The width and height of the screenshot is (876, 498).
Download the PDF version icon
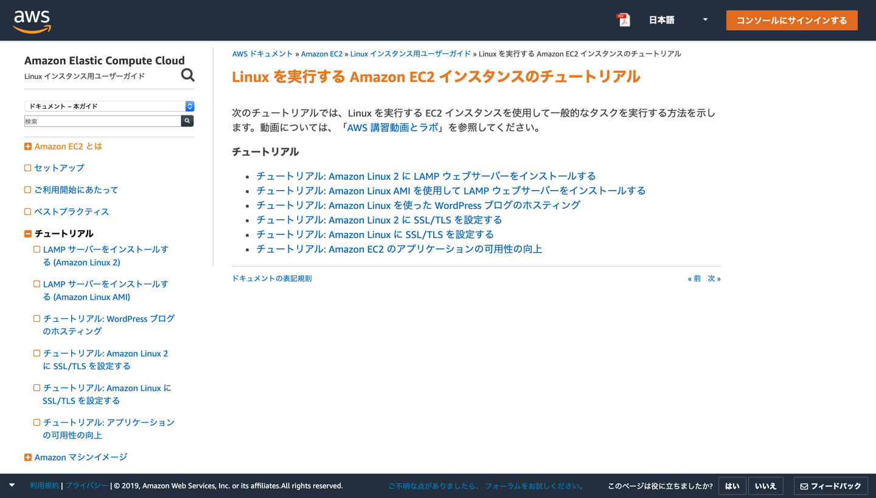[x=623, y=20]
